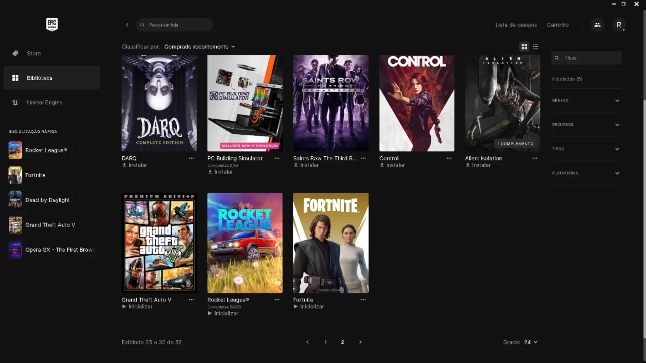Screen dimensions: 646x363
Task: Go to the previous page arrow
Action: 308,342
